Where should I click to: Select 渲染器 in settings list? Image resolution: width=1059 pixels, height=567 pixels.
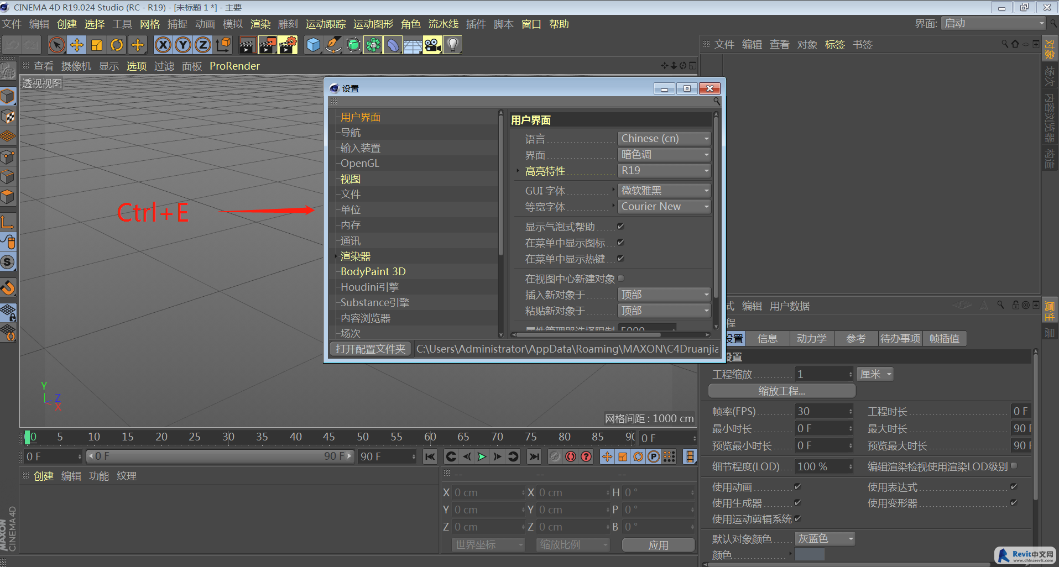click(x=356, y=256)
